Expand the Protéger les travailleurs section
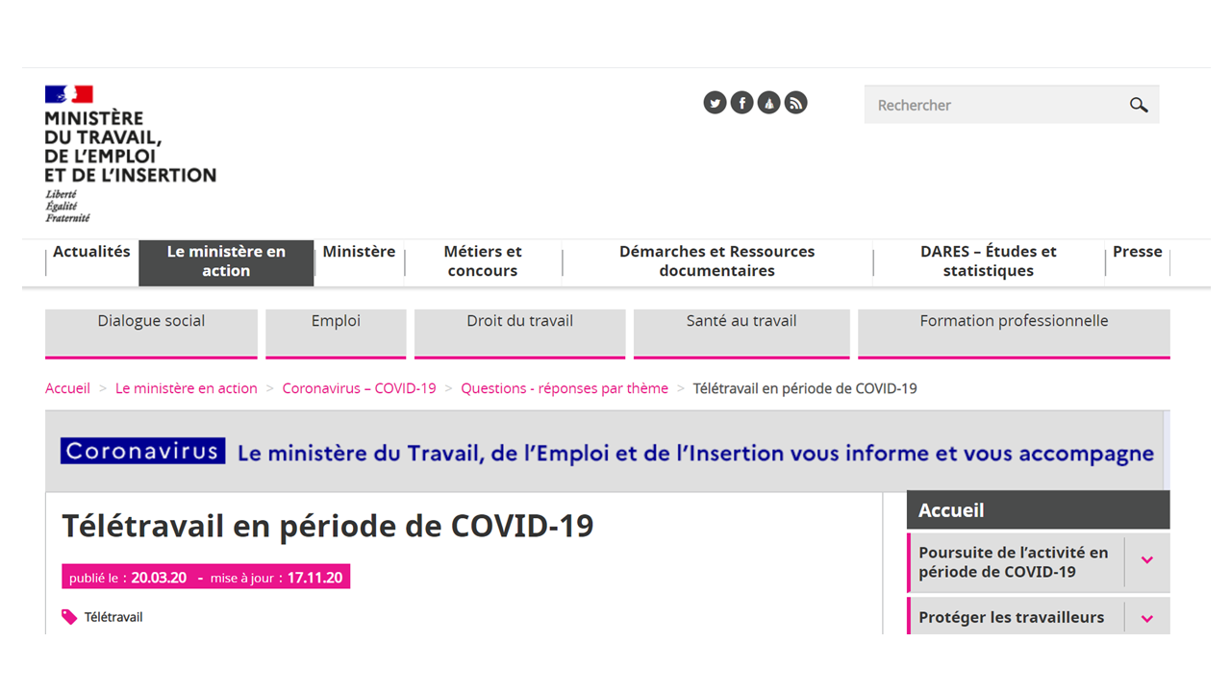Screen dimensions: 1231x692 click(x=1146, y=618)
